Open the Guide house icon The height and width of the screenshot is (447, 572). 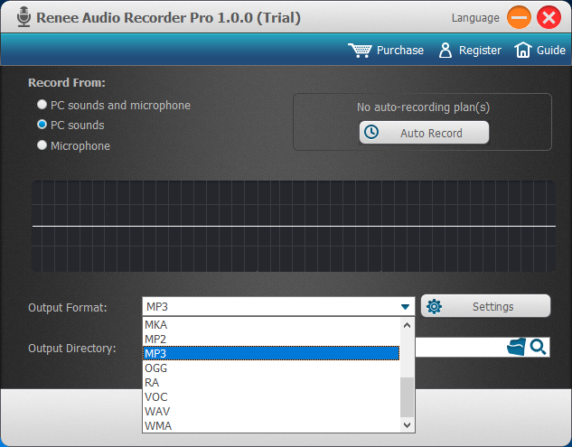(522, 51)
